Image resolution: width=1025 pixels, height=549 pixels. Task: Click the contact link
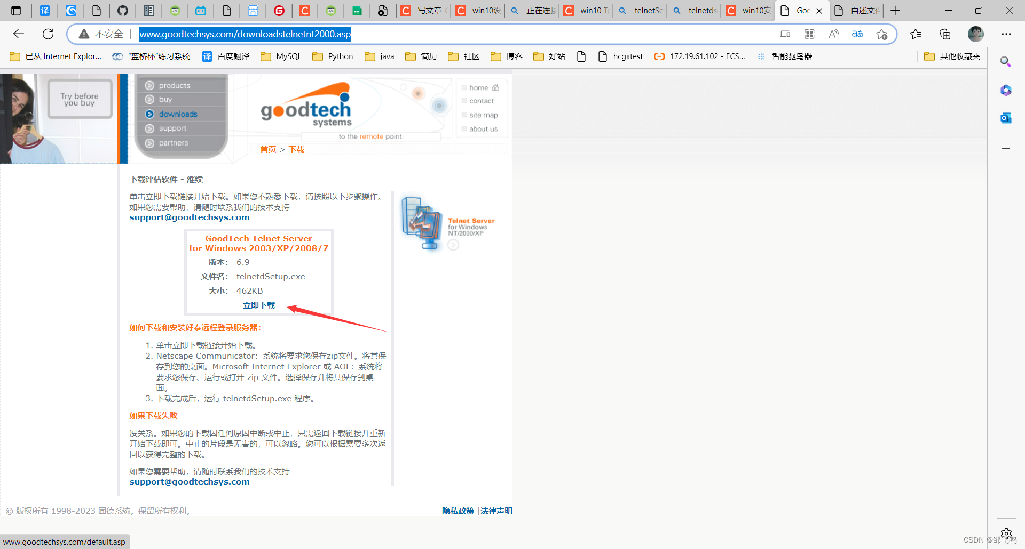pos(482,101)
